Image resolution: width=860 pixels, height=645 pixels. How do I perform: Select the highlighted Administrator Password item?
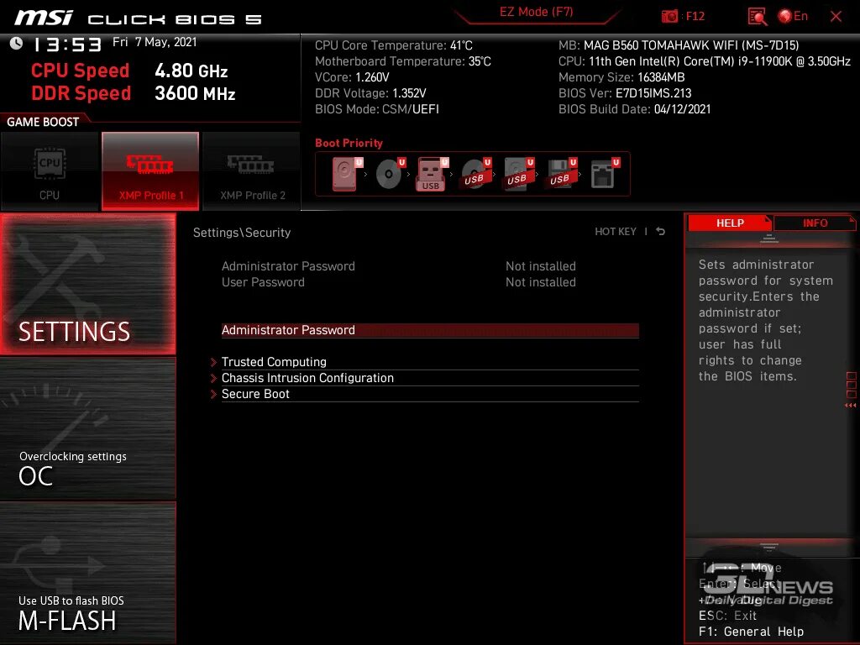(x=430, y=330)
